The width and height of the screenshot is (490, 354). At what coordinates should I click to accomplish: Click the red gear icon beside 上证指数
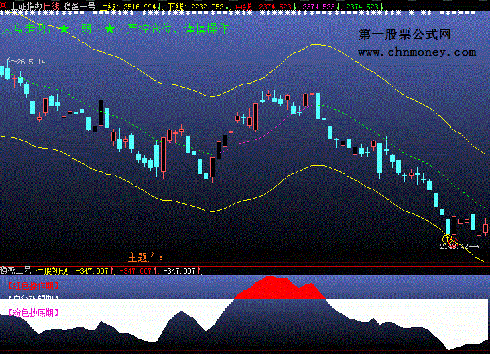click(3, 5)
